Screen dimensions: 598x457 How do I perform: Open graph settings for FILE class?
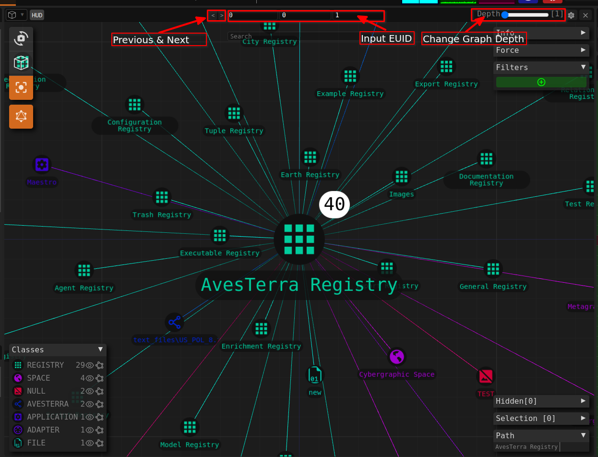coord(99,443)
